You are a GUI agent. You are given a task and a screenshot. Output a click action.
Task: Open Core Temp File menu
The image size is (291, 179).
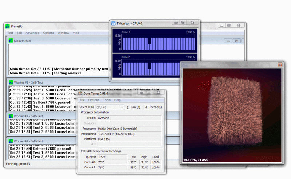pos(82,100)
